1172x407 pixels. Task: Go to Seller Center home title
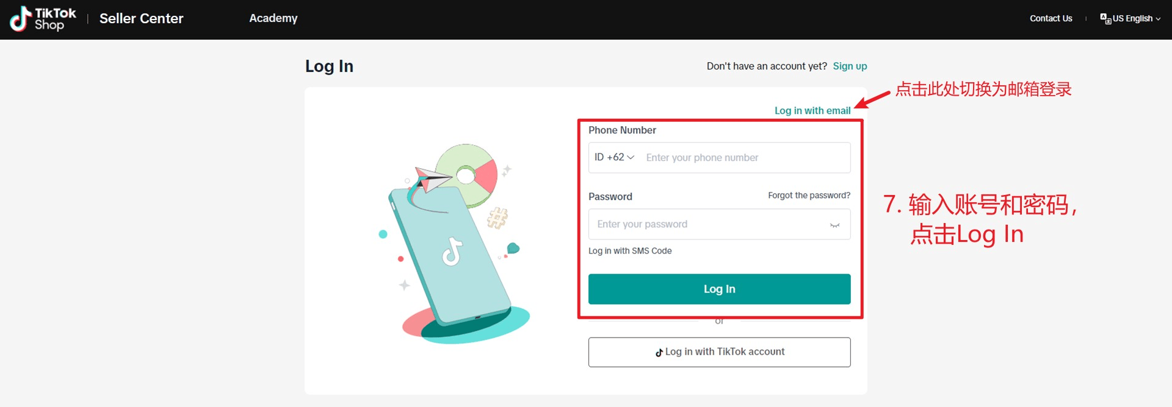[141, 19]
